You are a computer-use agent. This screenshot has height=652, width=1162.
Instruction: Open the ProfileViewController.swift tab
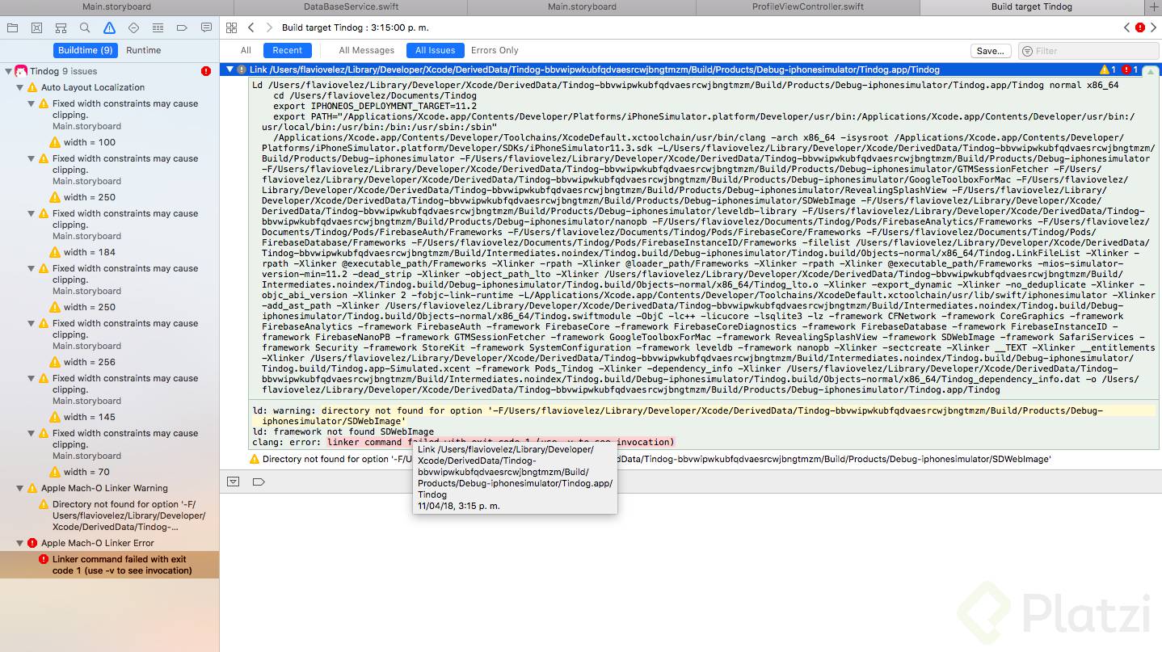[x=808, y=6]
